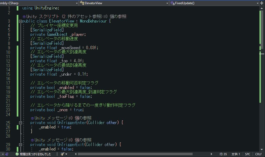Click 'OnTriggerEnter' method name
265x157 pixels.
click(x=72, y=122)
